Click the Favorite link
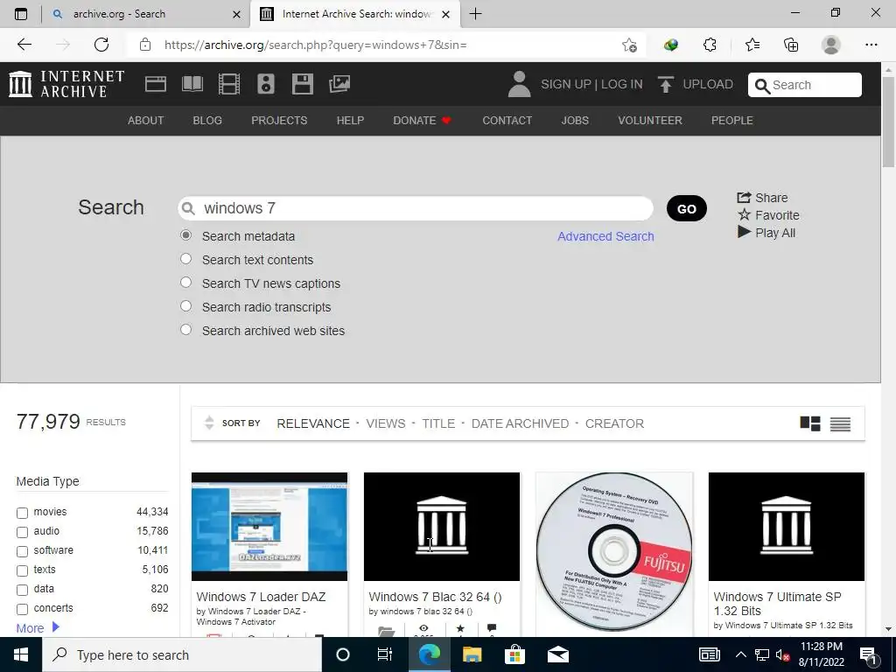 click(x=768, y=215)
